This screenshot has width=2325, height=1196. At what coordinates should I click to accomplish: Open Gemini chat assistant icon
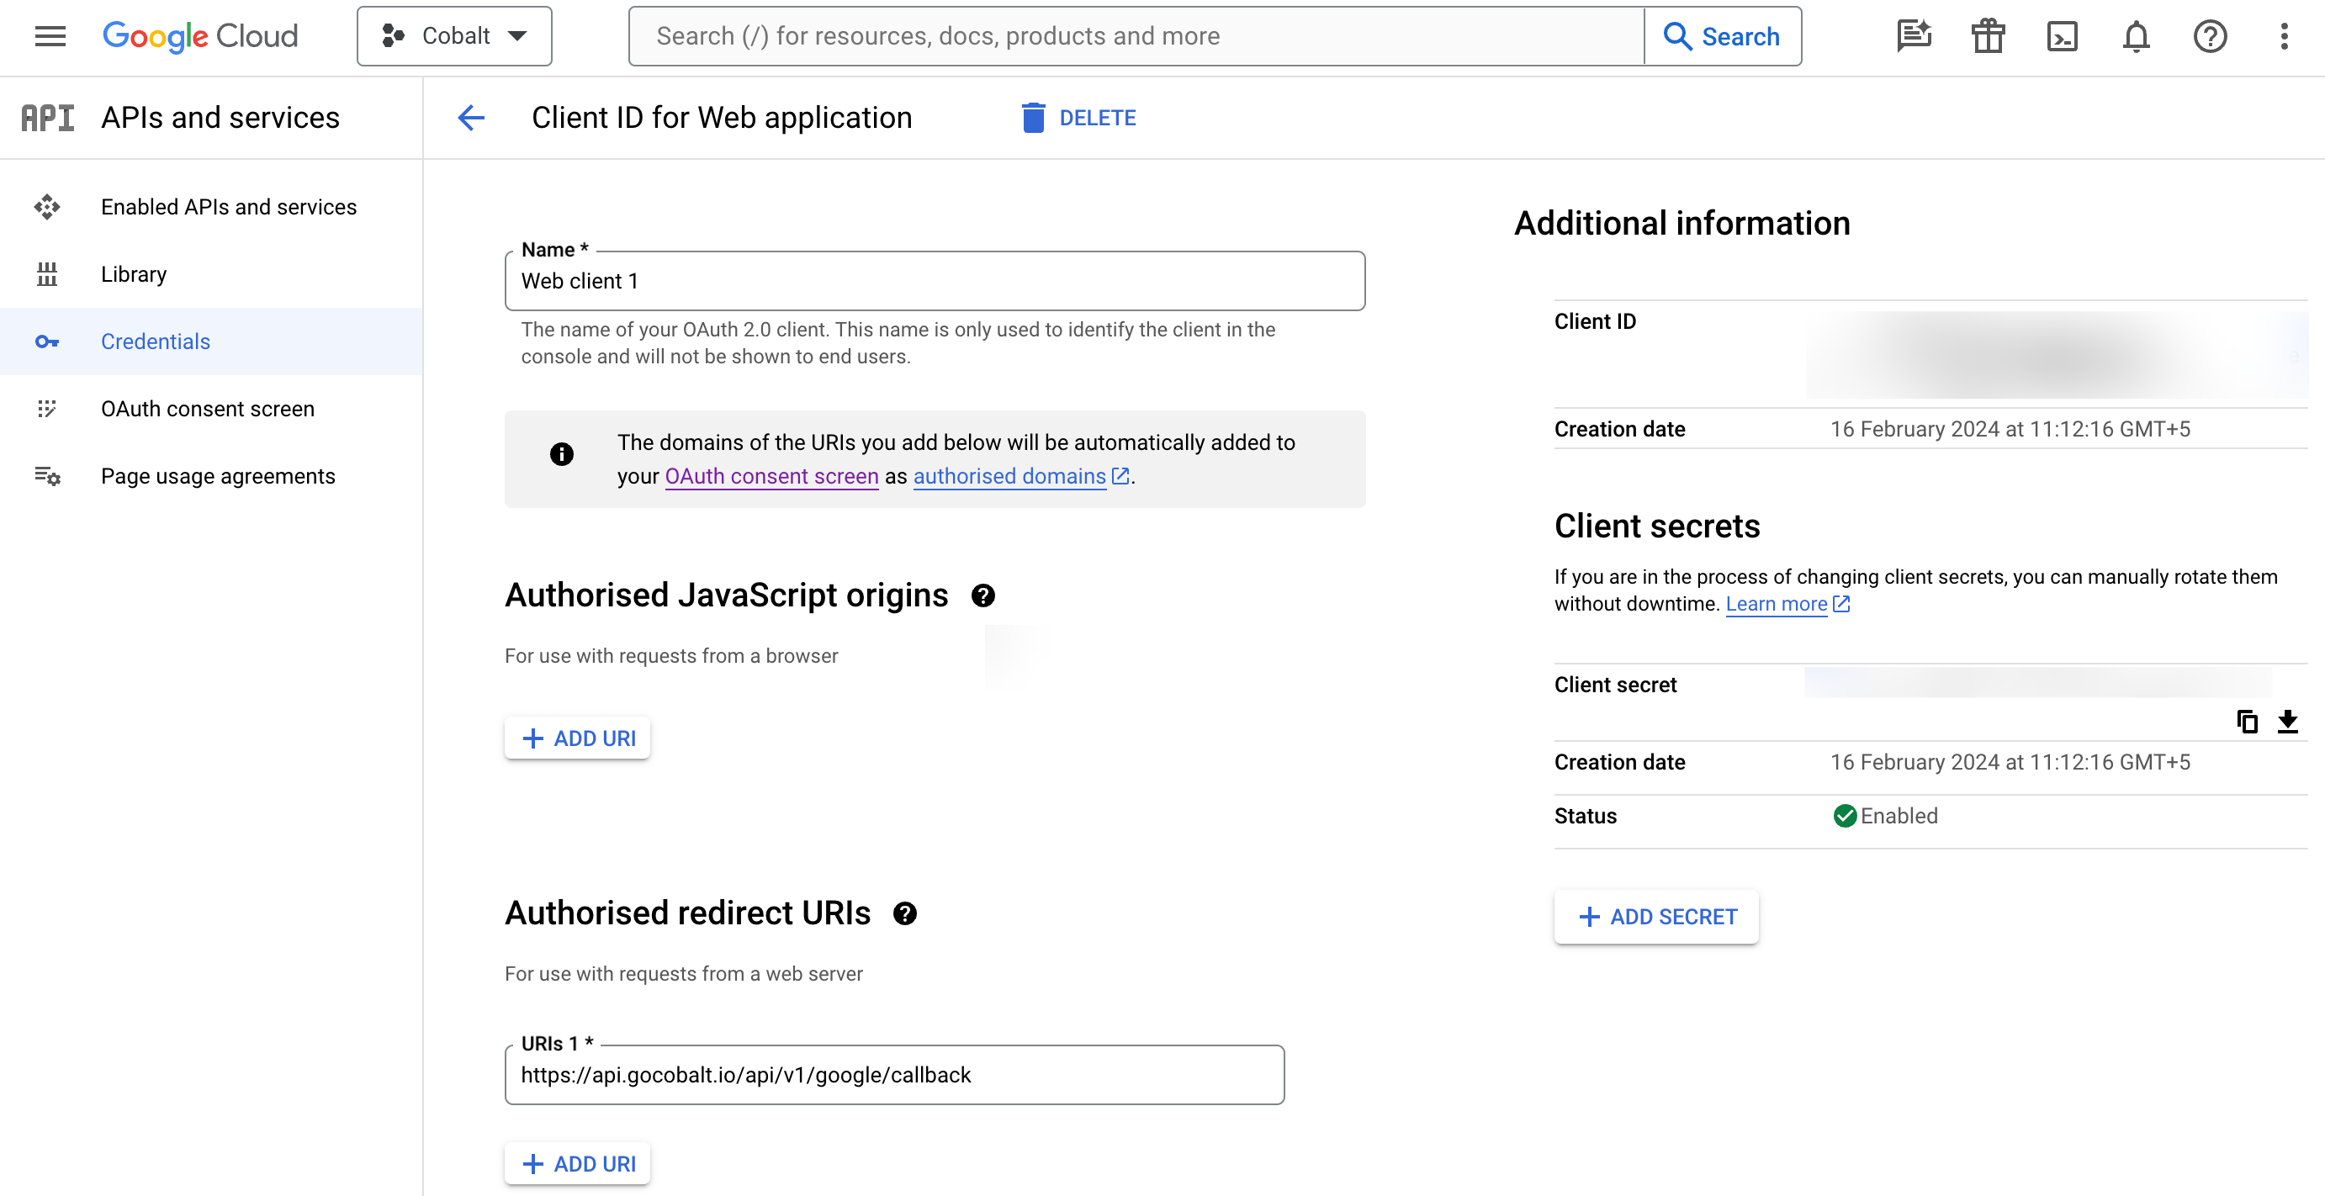[1914, 36]
